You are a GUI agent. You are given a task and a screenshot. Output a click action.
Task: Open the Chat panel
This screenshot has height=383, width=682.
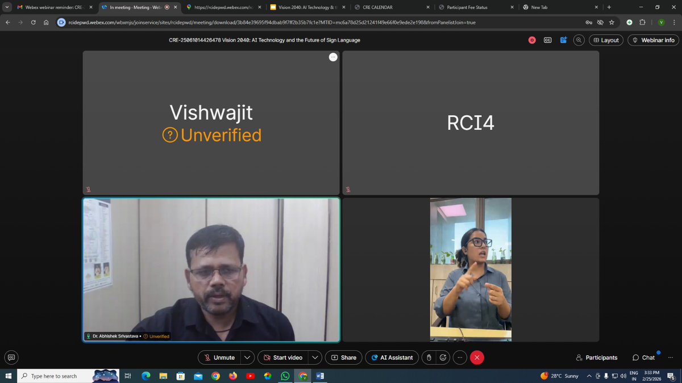click(644, 357)
